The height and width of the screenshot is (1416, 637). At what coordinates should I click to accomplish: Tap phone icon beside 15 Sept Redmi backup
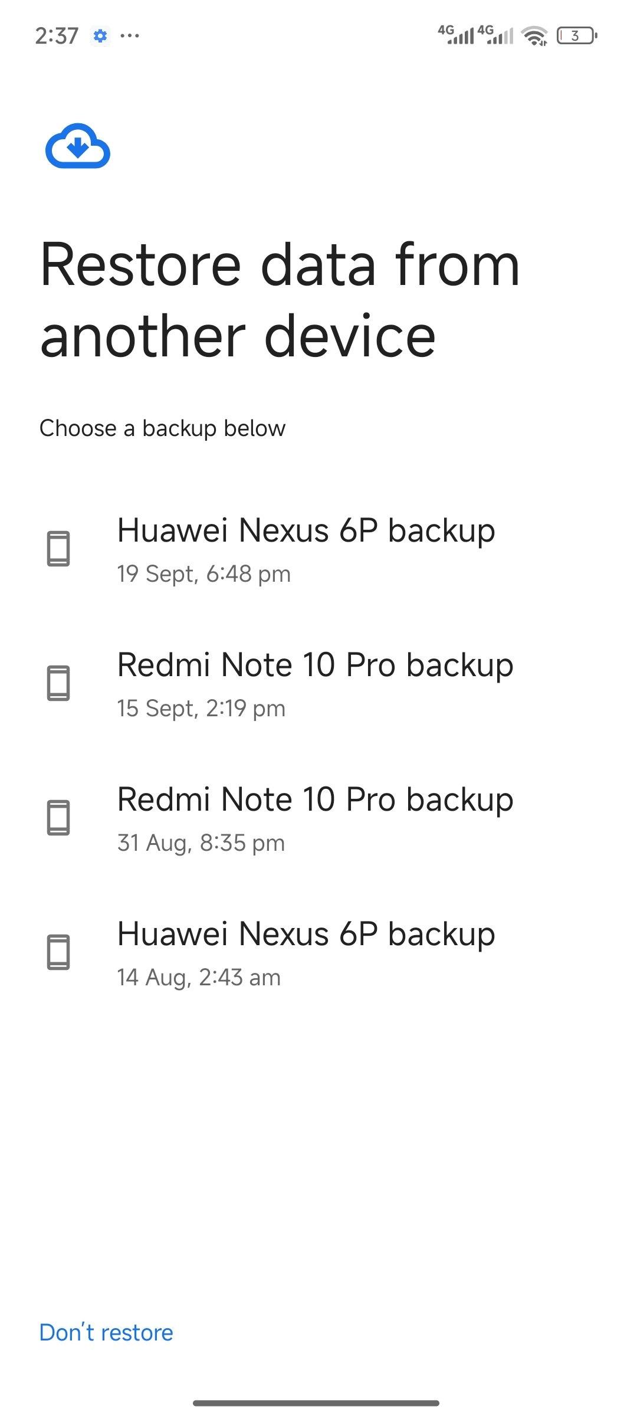[x=58, y=683]
